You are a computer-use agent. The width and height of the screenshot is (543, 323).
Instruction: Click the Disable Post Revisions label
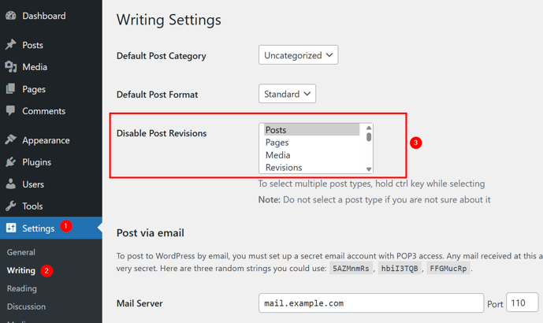(x=162, y=133)
